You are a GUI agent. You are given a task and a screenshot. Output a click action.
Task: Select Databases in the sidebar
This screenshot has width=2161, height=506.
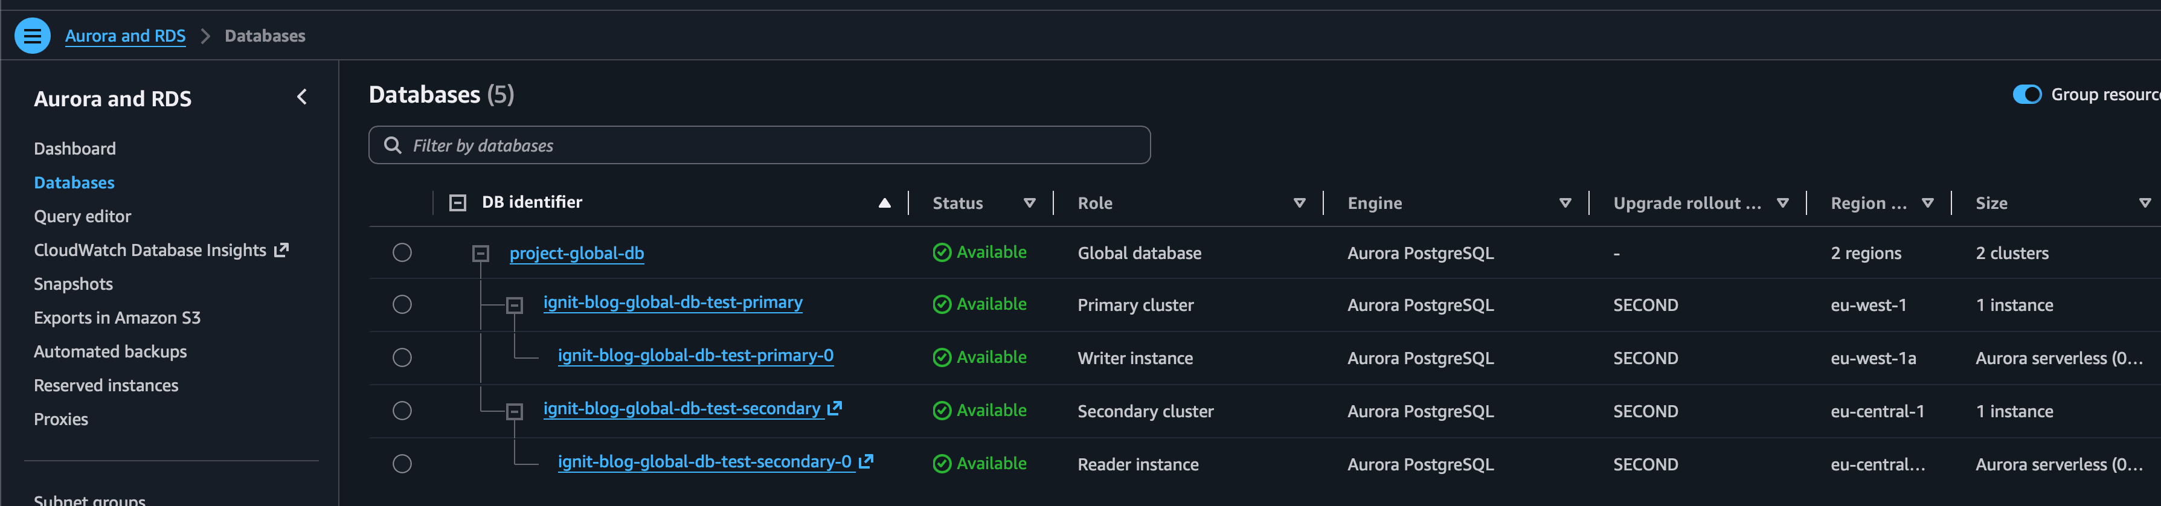pos(74,182)
